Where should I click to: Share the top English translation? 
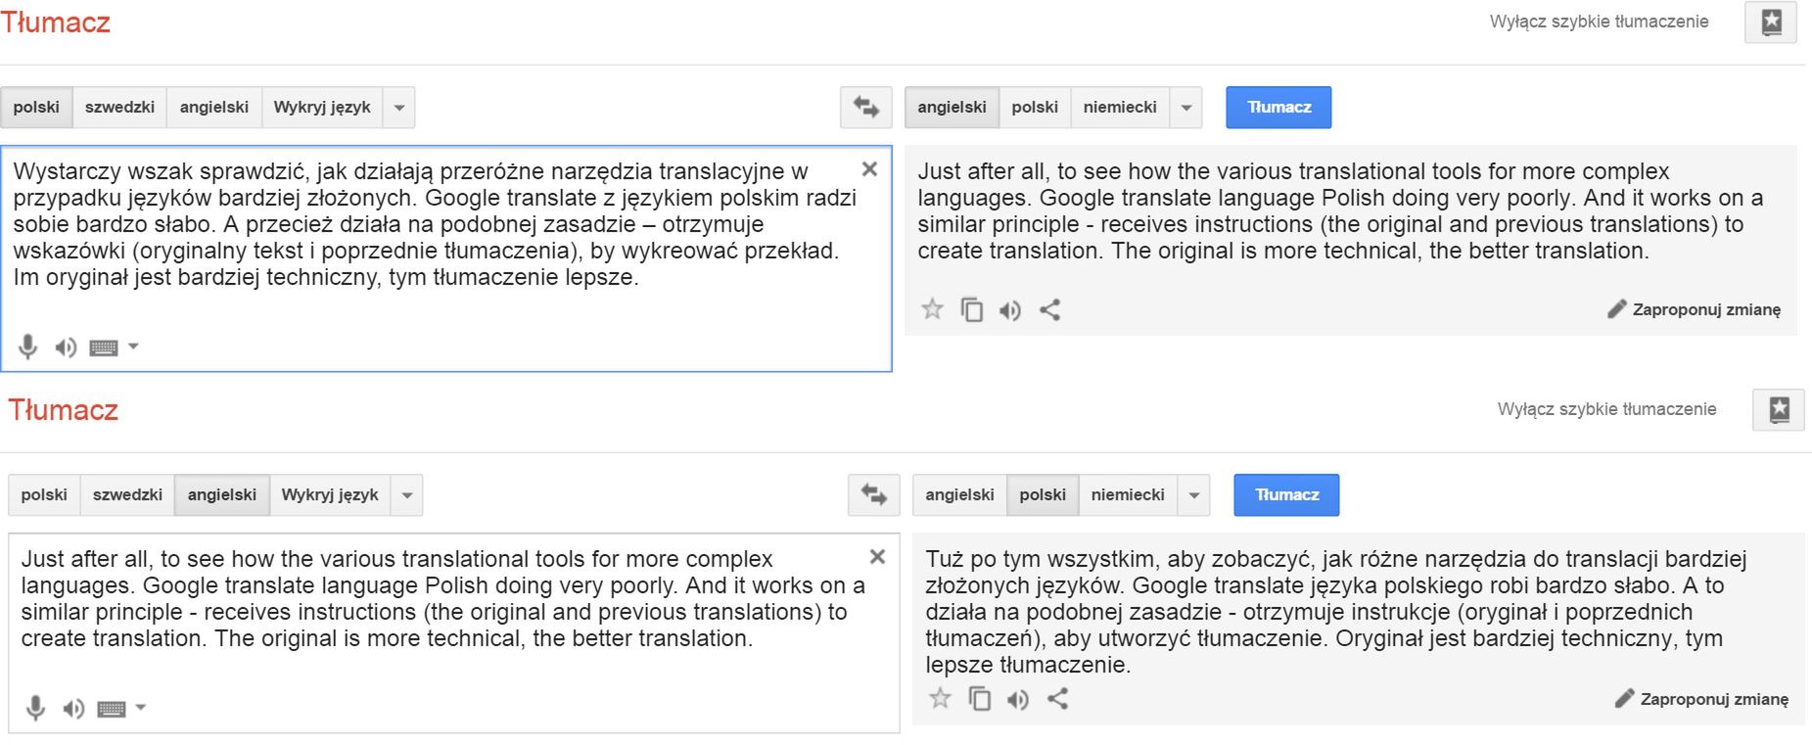(x=1049, y=310)
